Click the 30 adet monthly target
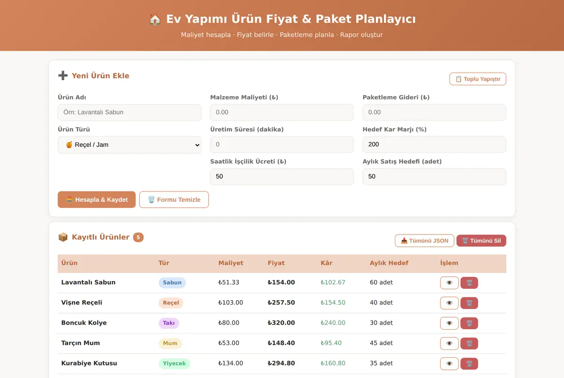The width and height of the screenshot is (564, 378). [381, 323]
